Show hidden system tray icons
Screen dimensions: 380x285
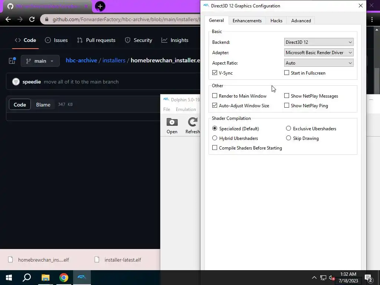[314, 278]
